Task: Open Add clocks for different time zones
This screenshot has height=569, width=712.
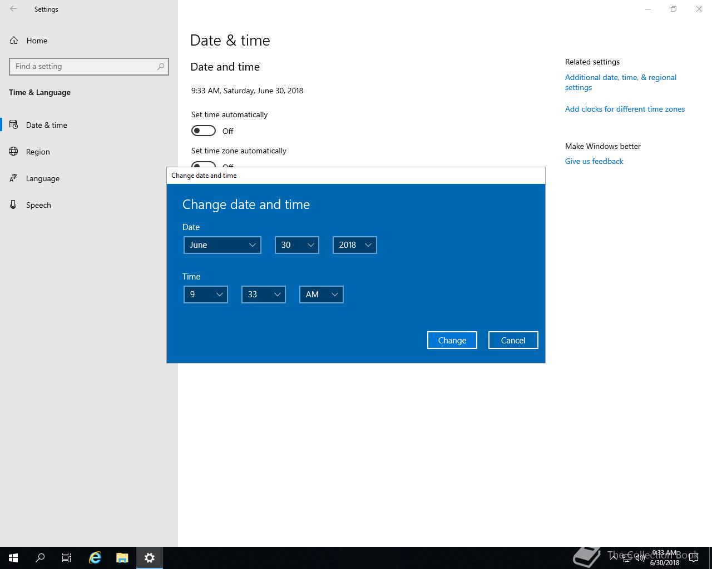Action: [625, 109]
